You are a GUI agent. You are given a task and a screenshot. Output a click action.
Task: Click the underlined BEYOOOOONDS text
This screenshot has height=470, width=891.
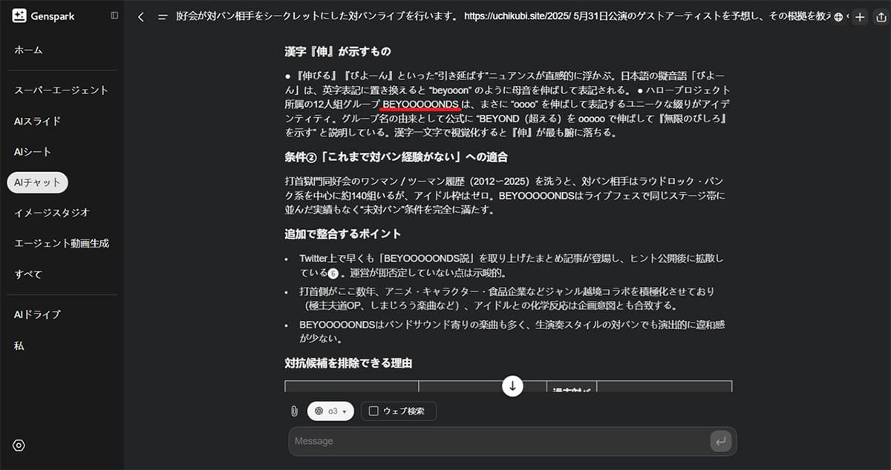pos(420,105)
